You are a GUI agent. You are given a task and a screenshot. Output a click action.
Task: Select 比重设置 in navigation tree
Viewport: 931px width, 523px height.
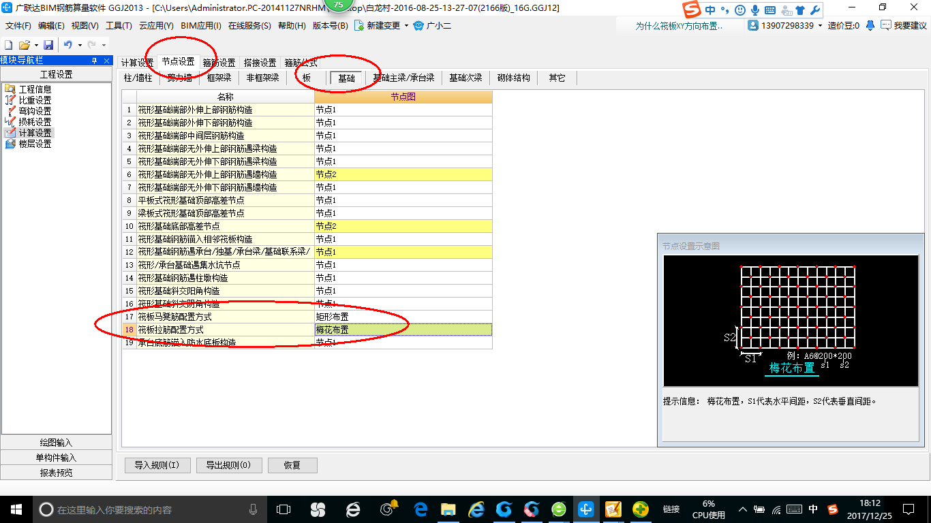coord(35,100)
